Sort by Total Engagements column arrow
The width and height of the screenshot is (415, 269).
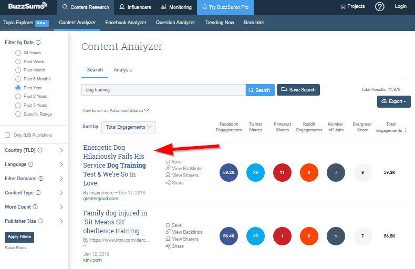coord(406,130)
